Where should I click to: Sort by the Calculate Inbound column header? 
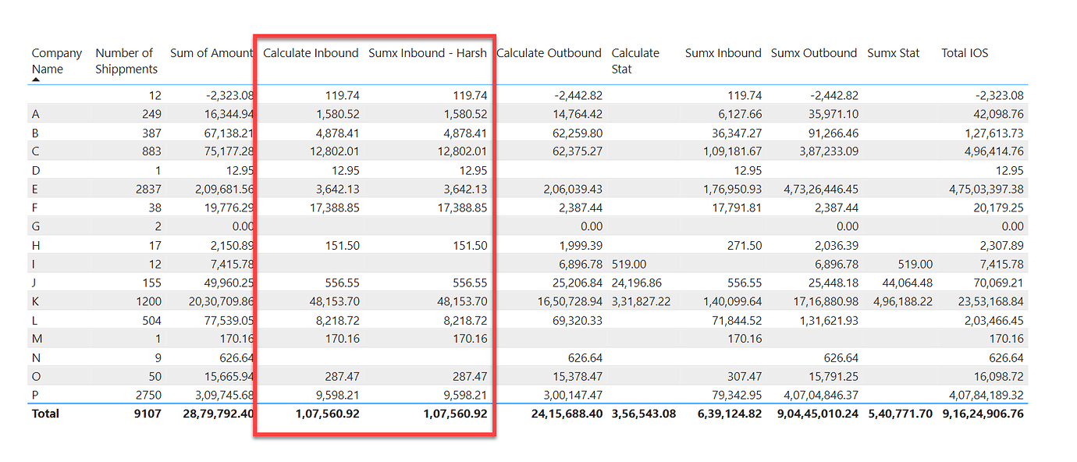pos(313,52)
